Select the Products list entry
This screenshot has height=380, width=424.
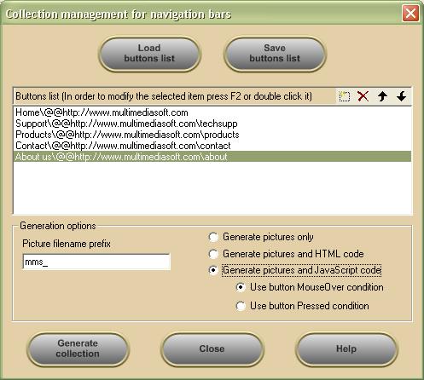click(x=212, y=135)
